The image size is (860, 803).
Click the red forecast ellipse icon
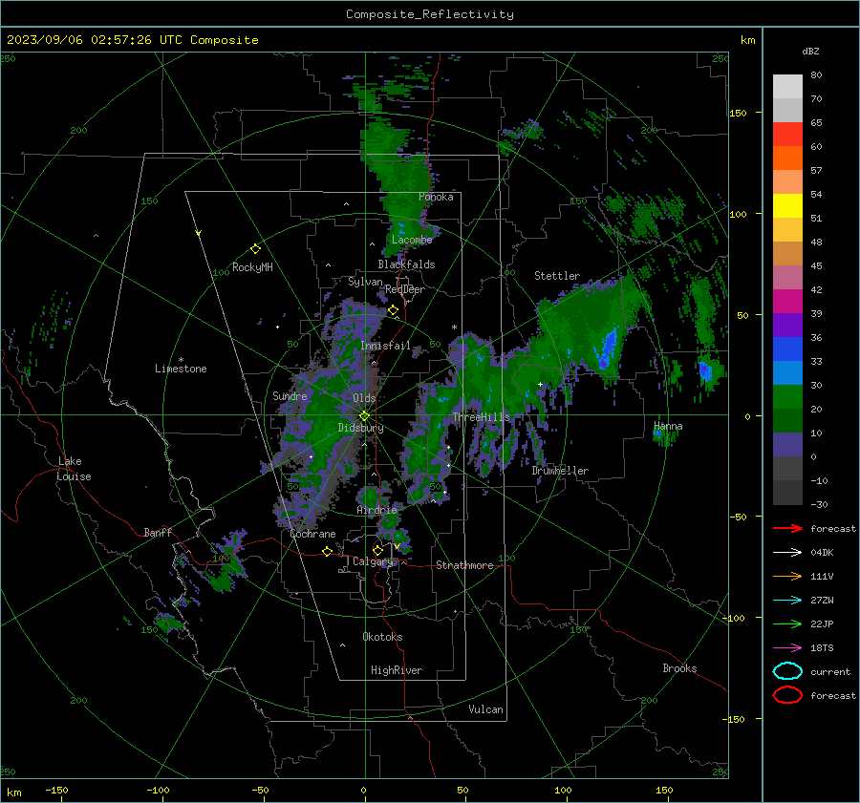pyautogui.click(x=787, y=695)
